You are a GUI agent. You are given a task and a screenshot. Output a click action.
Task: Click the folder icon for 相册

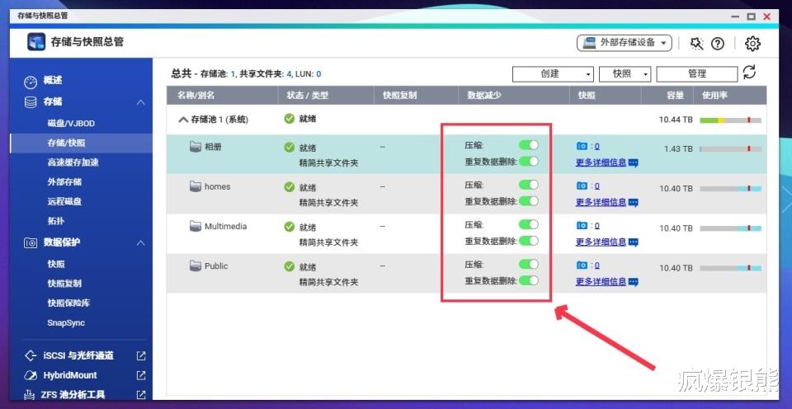(x=196, y=147)
